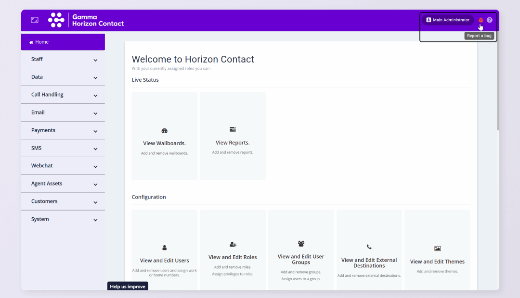Screen dimensions: 520x298
Task: Expand the Payments chevron
Action: (95, 131)
